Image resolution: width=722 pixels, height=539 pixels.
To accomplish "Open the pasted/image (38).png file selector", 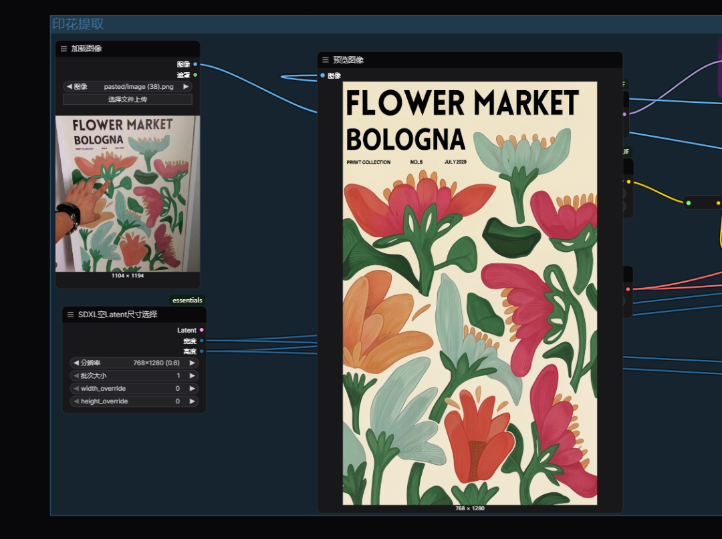I will [128, 86].
